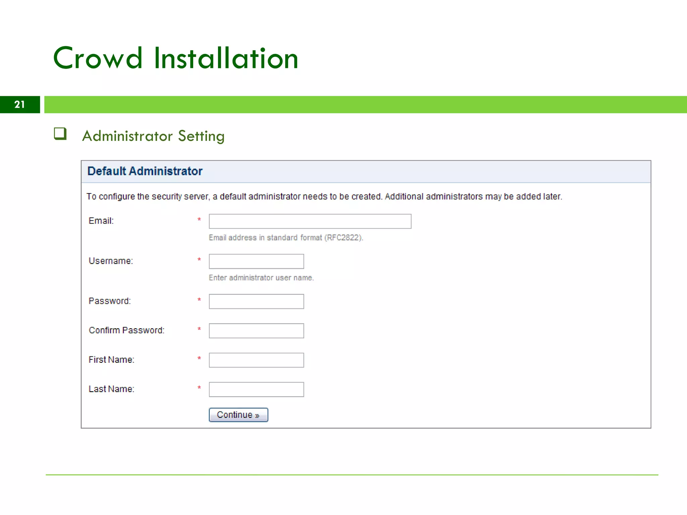This screenshot has height=515, width=687.
Task: Click the 'Crowd Installation' slide title
Action: (x=176, y=58)
